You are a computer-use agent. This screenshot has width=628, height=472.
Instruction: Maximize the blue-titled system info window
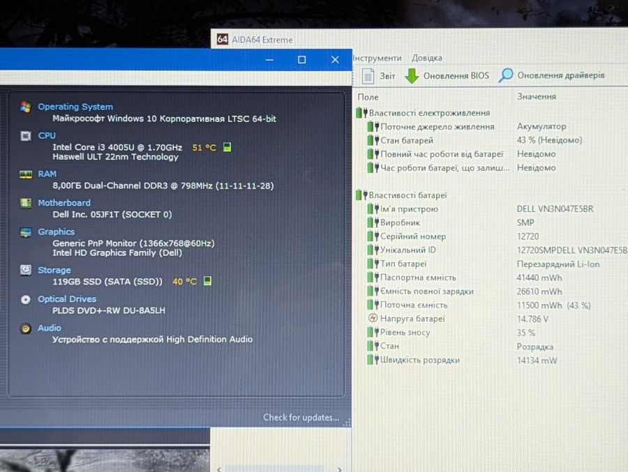coord(302,60)
